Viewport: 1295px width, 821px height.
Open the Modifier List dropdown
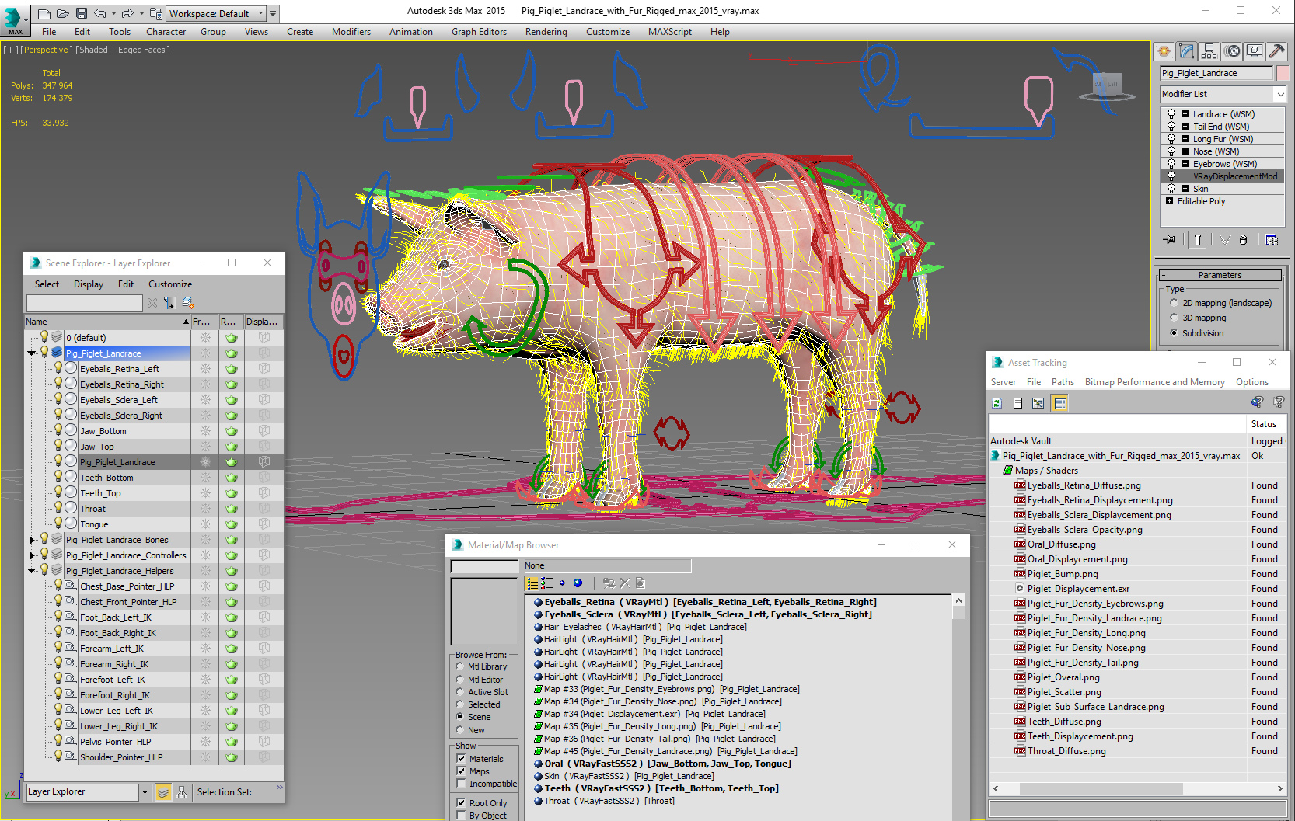pyautogui.click(x=1281, y=94)
